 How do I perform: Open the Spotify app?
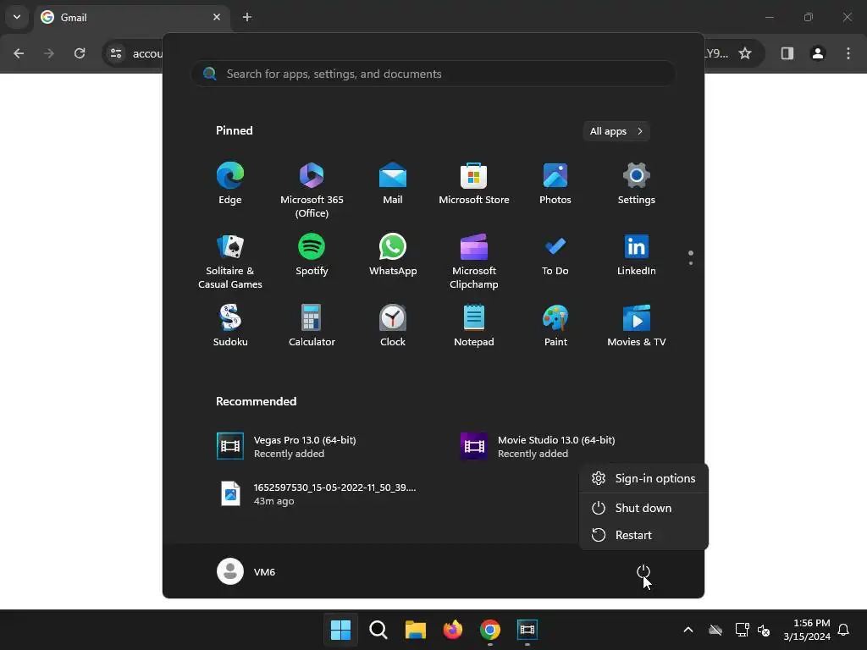click(x=312, y=256)
